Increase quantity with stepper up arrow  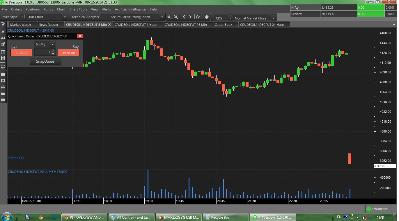[x=53, y=51]
